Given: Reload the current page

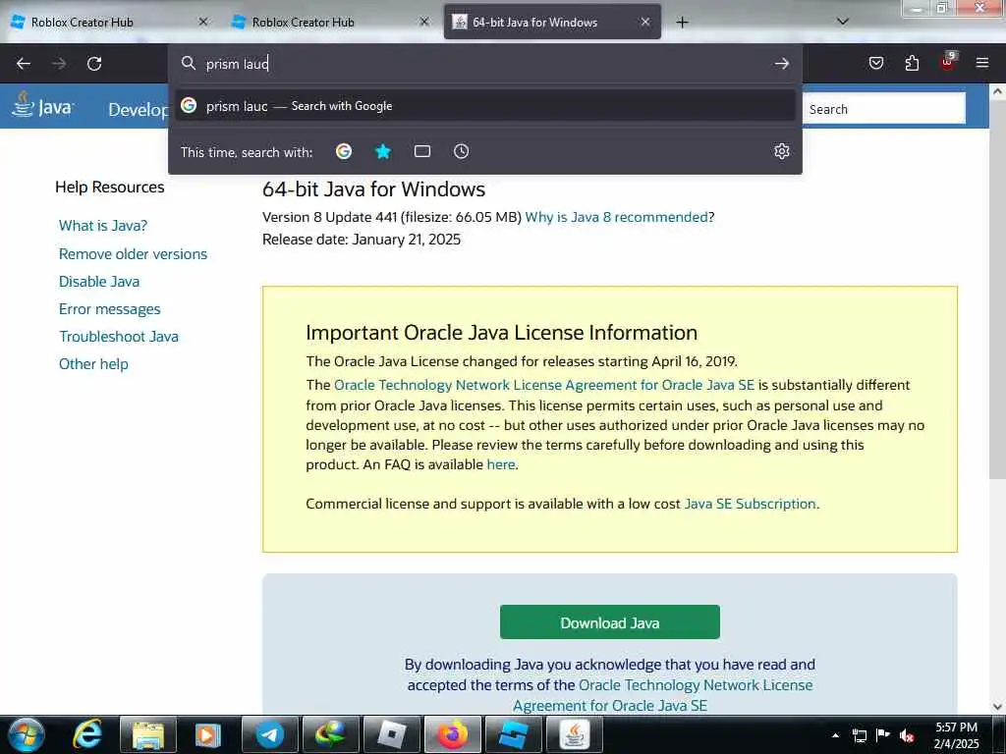Looking at the screenshot, I should [x=94, y=64].
